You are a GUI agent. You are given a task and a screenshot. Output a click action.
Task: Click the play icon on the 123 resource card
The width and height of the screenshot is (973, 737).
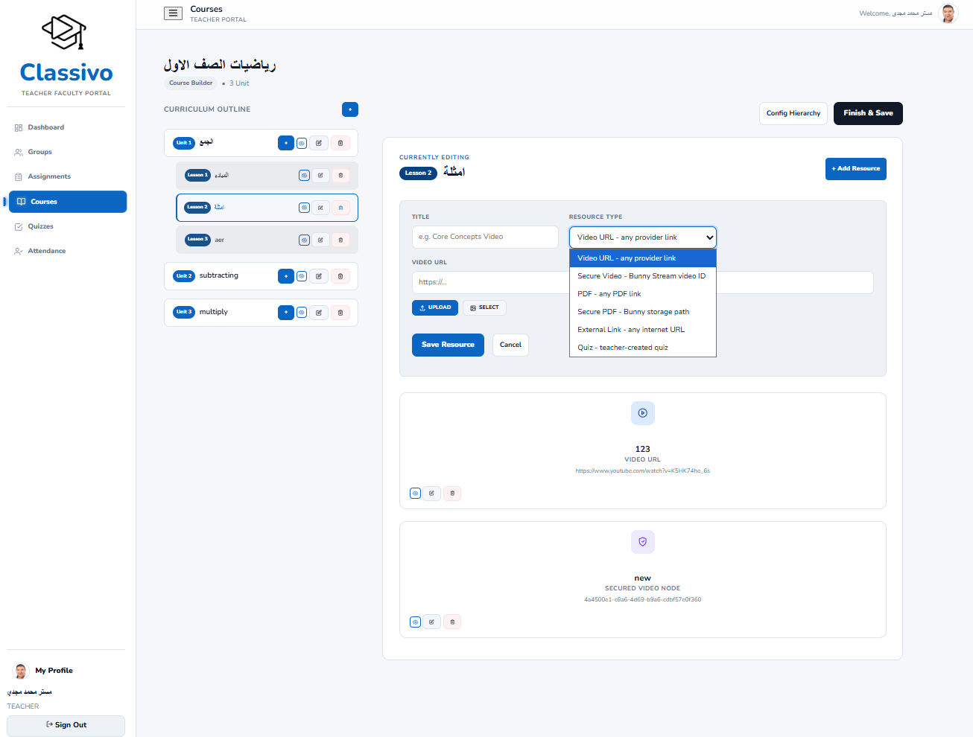click(643, 413)
